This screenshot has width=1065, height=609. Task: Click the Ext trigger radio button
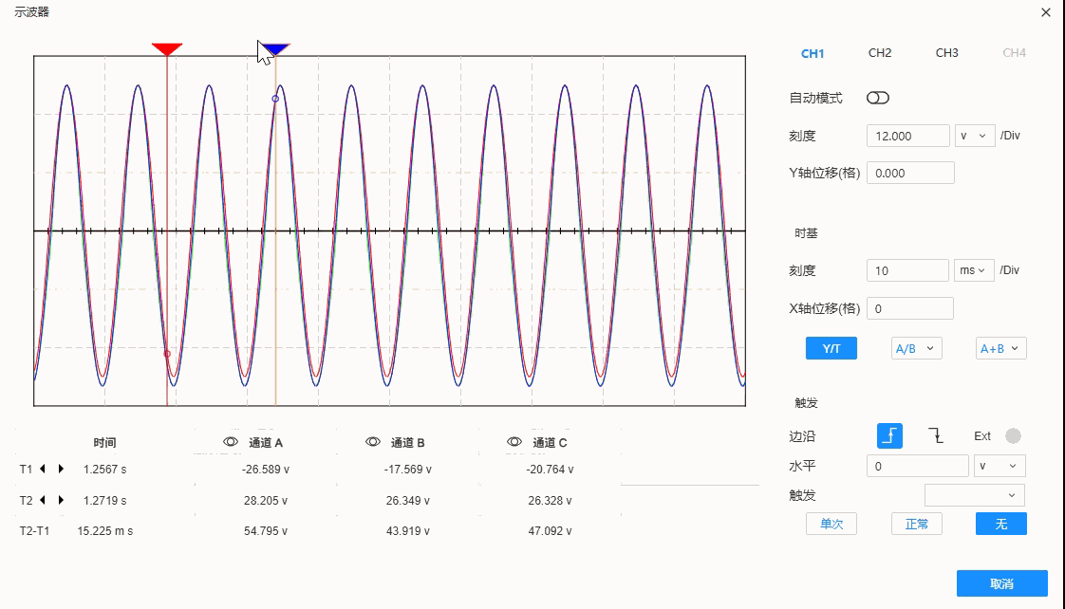point(1013,436)
